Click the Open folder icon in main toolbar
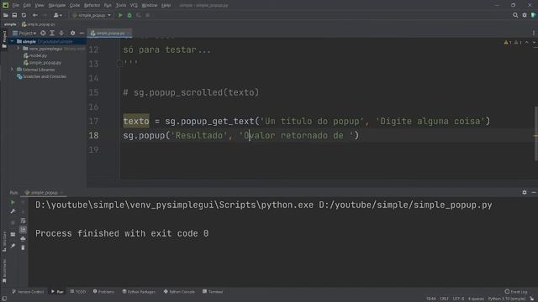 pyautogui.click(x=6, y=15)
